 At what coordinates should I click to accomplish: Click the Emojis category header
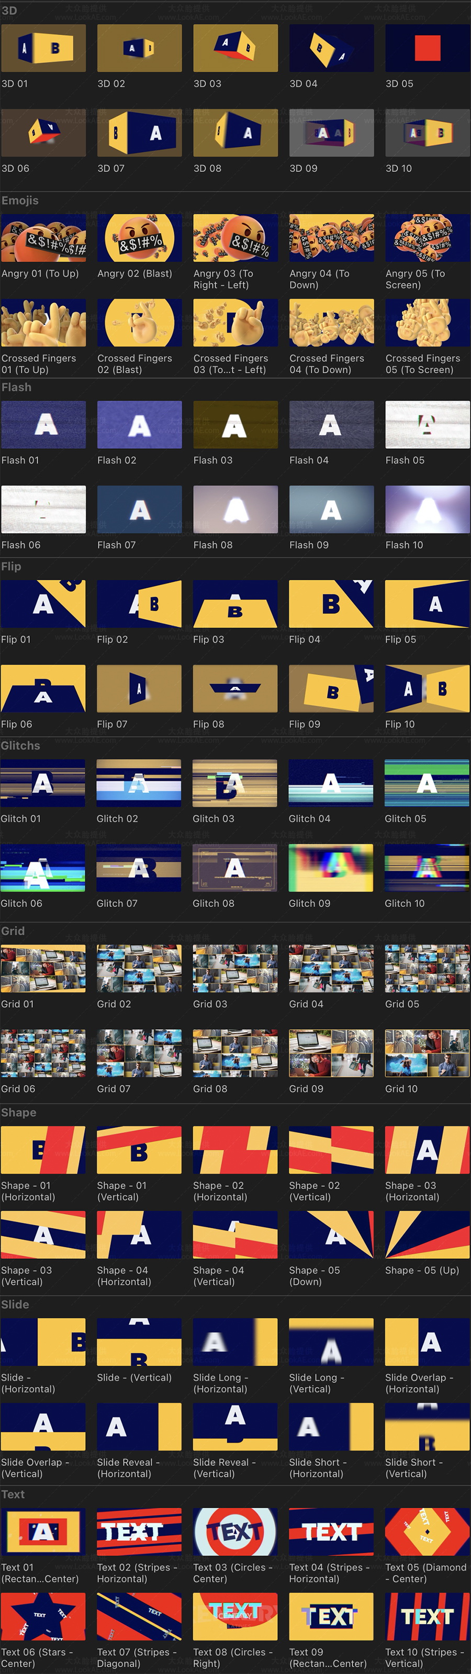click(19, 201)
